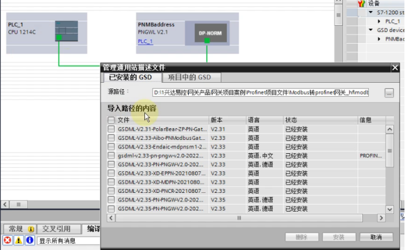Click the network view scroll left arrow

point(5,205)
